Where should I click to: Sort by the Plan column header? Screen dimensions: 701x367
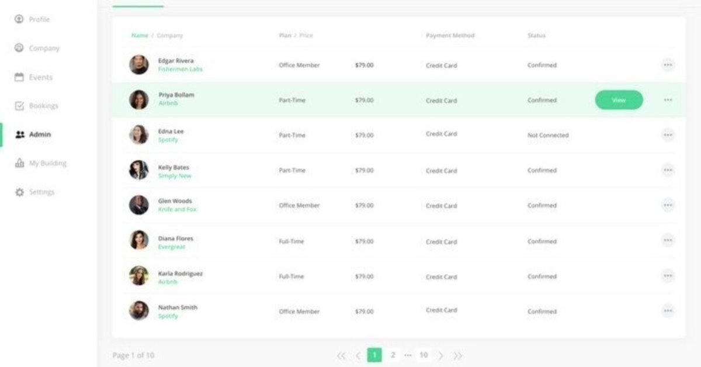(x=284, y=36)
